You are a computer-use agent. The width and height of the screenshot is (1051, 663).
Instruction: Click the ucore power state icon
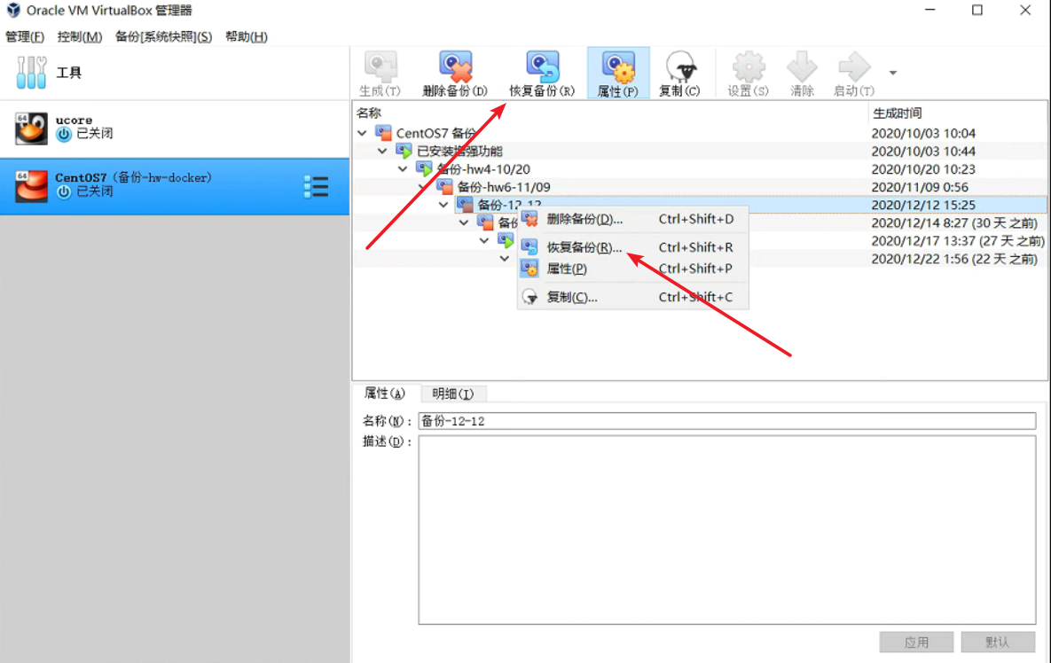point(64,134)
